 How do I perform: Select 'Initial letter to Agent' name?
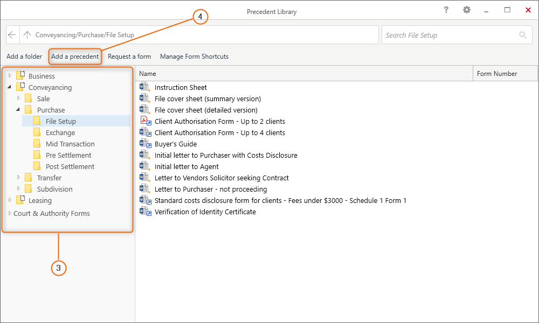point(186,166)
